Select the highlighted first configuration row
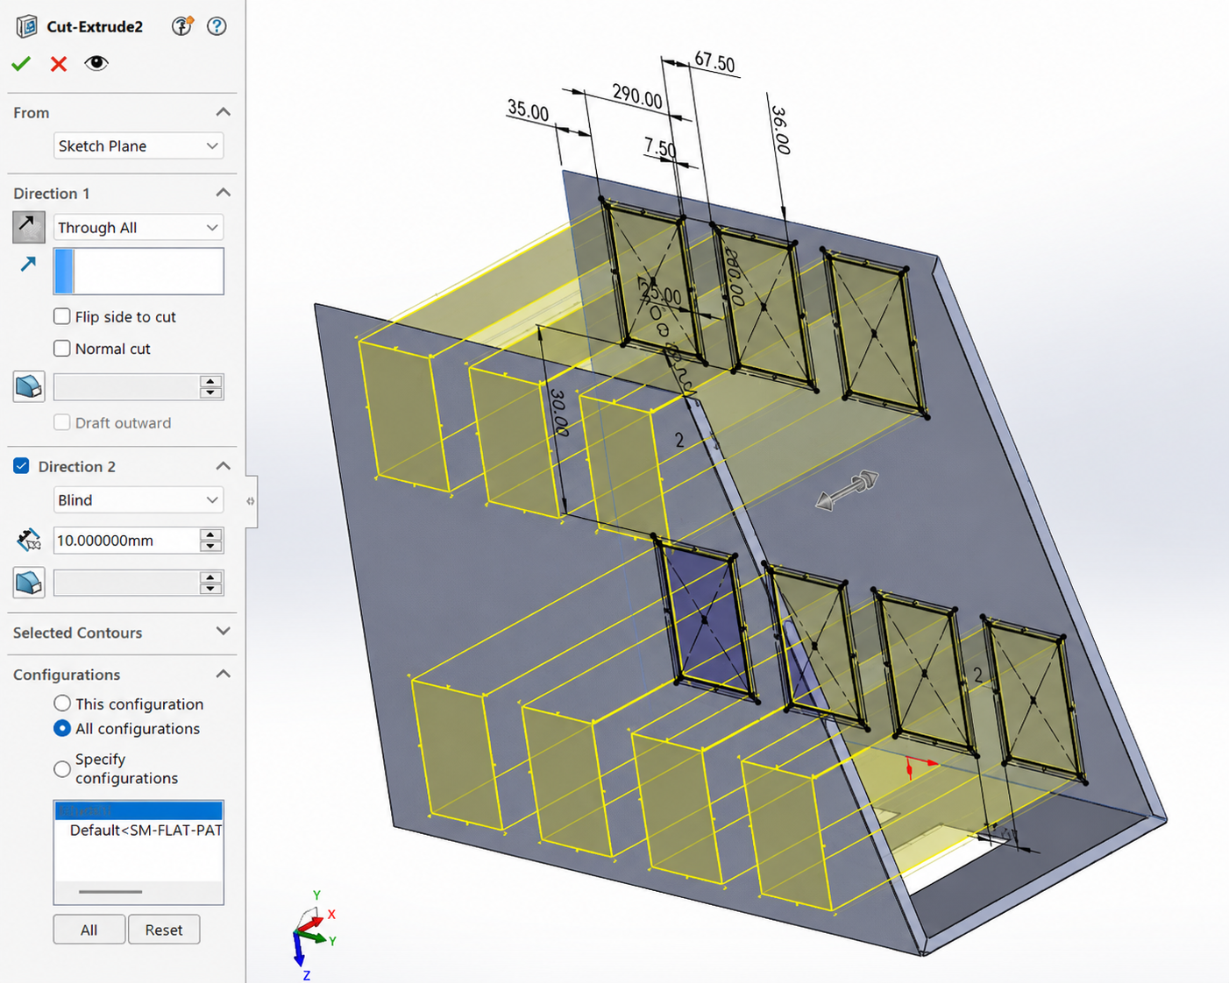Image resolution: width=1229 pixels, height=983 pixels. [x=139, y=810]
